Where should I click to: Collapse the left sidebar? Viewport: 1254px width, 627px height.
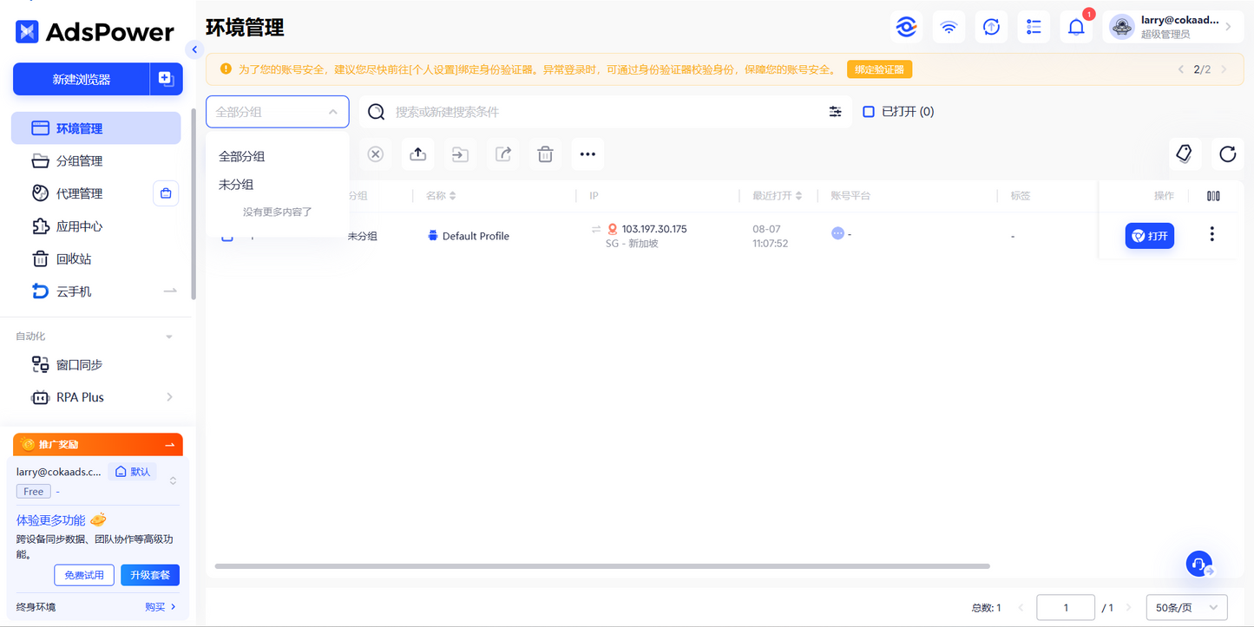pos(194,50)
